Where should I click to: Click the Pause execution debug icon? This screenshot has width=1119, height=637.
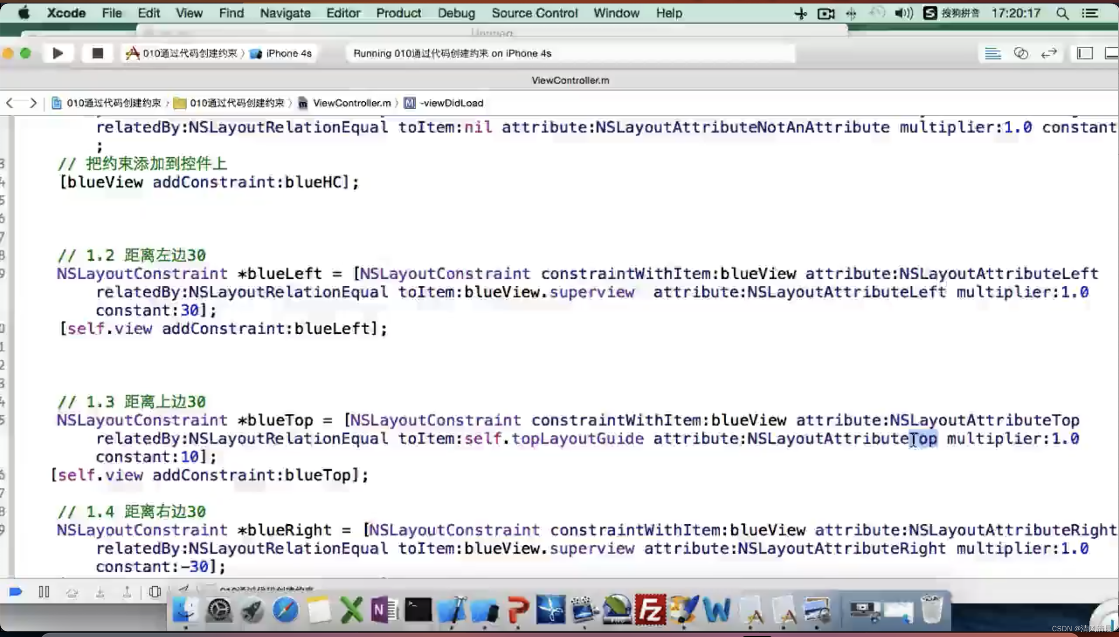44,592
